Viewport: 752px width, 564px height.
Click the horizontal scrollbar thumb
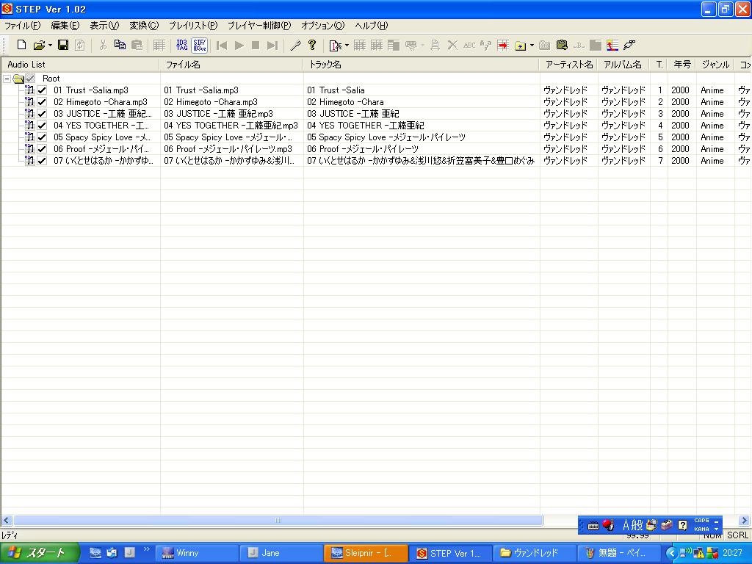[x=278, y=521]
